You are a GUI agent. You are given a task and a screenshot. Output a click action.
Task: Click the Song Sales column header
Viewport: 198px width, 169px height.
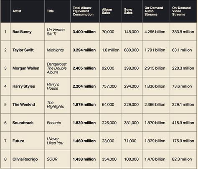128,11
